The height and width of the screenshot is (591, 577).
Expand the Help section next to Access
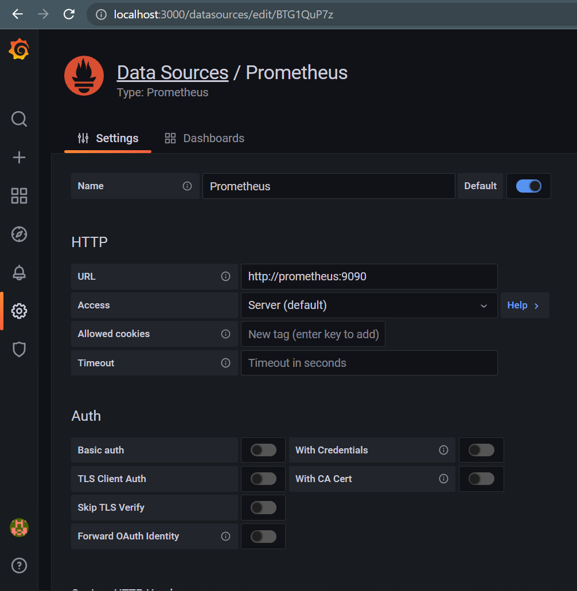(x=524, y=306)
